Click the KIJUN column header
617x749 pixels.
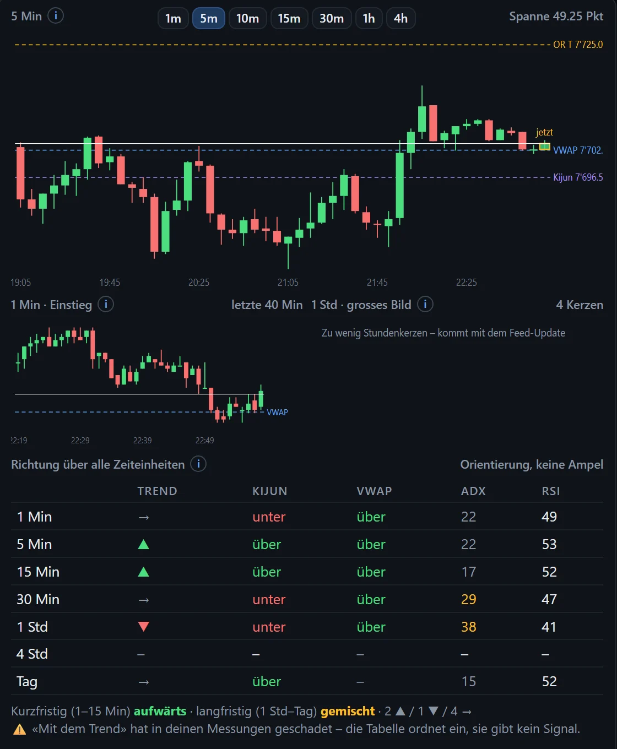tap(270, 491)
